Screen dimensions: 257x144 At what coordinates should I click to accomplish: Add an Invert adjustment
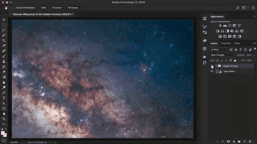pos(220,36)
